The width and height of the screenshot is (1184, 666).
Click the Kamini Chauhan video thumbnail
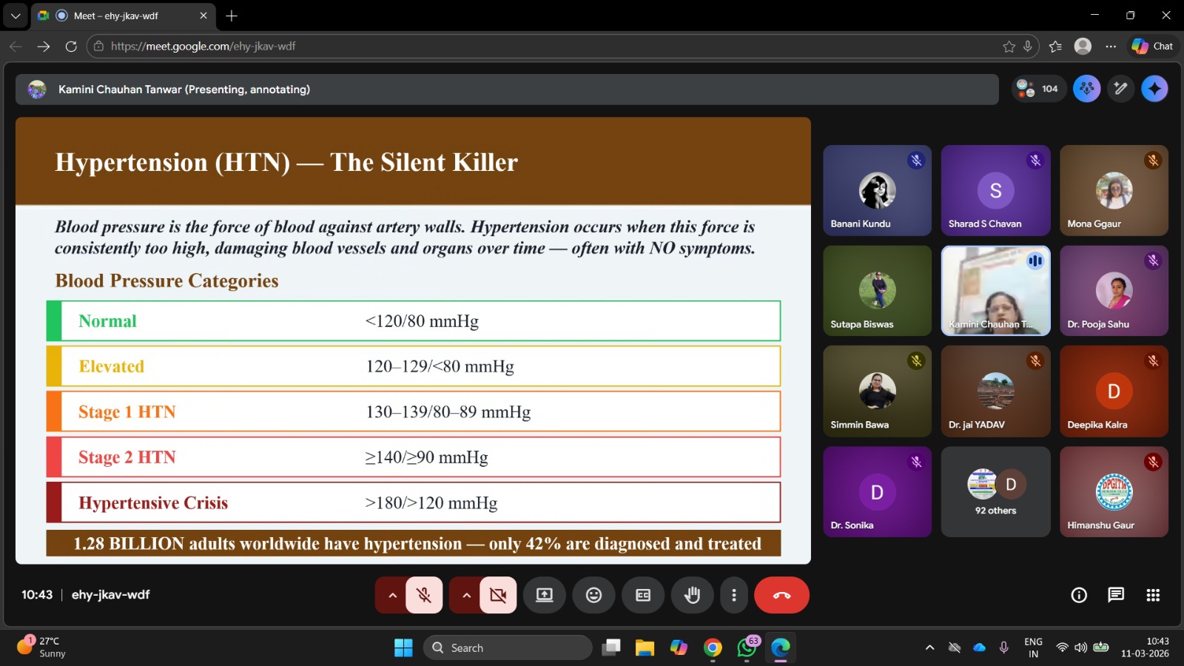(x=995, y=291)
